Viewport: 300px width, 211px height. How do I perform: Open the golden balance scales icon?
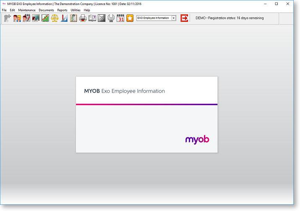coord(55,18)
